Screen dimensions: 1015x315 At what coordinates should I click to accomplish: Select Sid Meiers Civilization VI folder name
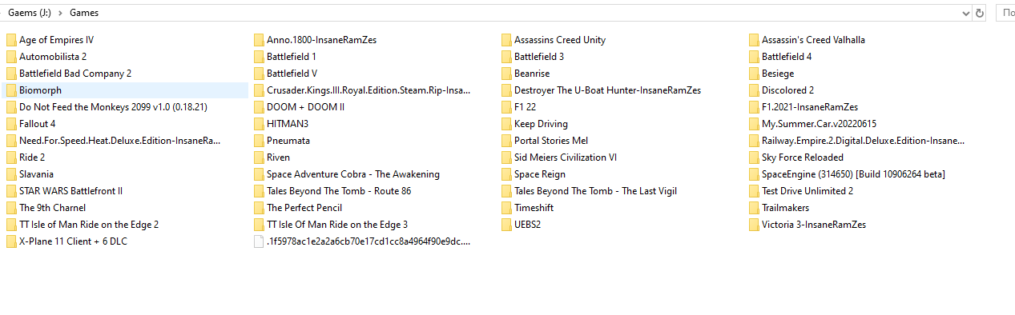pos(566,157)
